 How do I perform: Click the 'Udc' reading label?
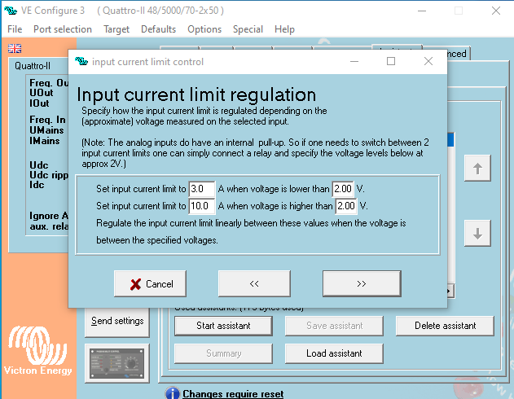point(38,164)
